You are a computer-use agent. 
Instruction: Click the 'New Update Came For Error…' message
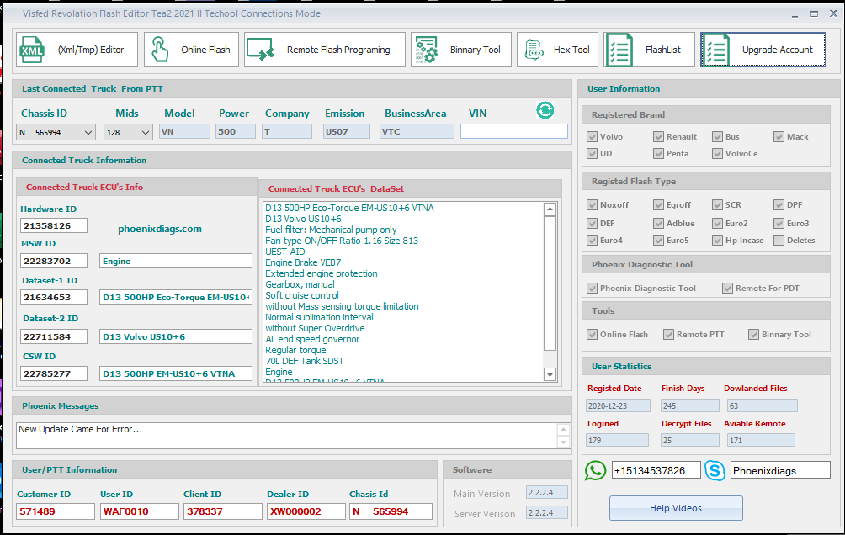(x=81, y=429)
